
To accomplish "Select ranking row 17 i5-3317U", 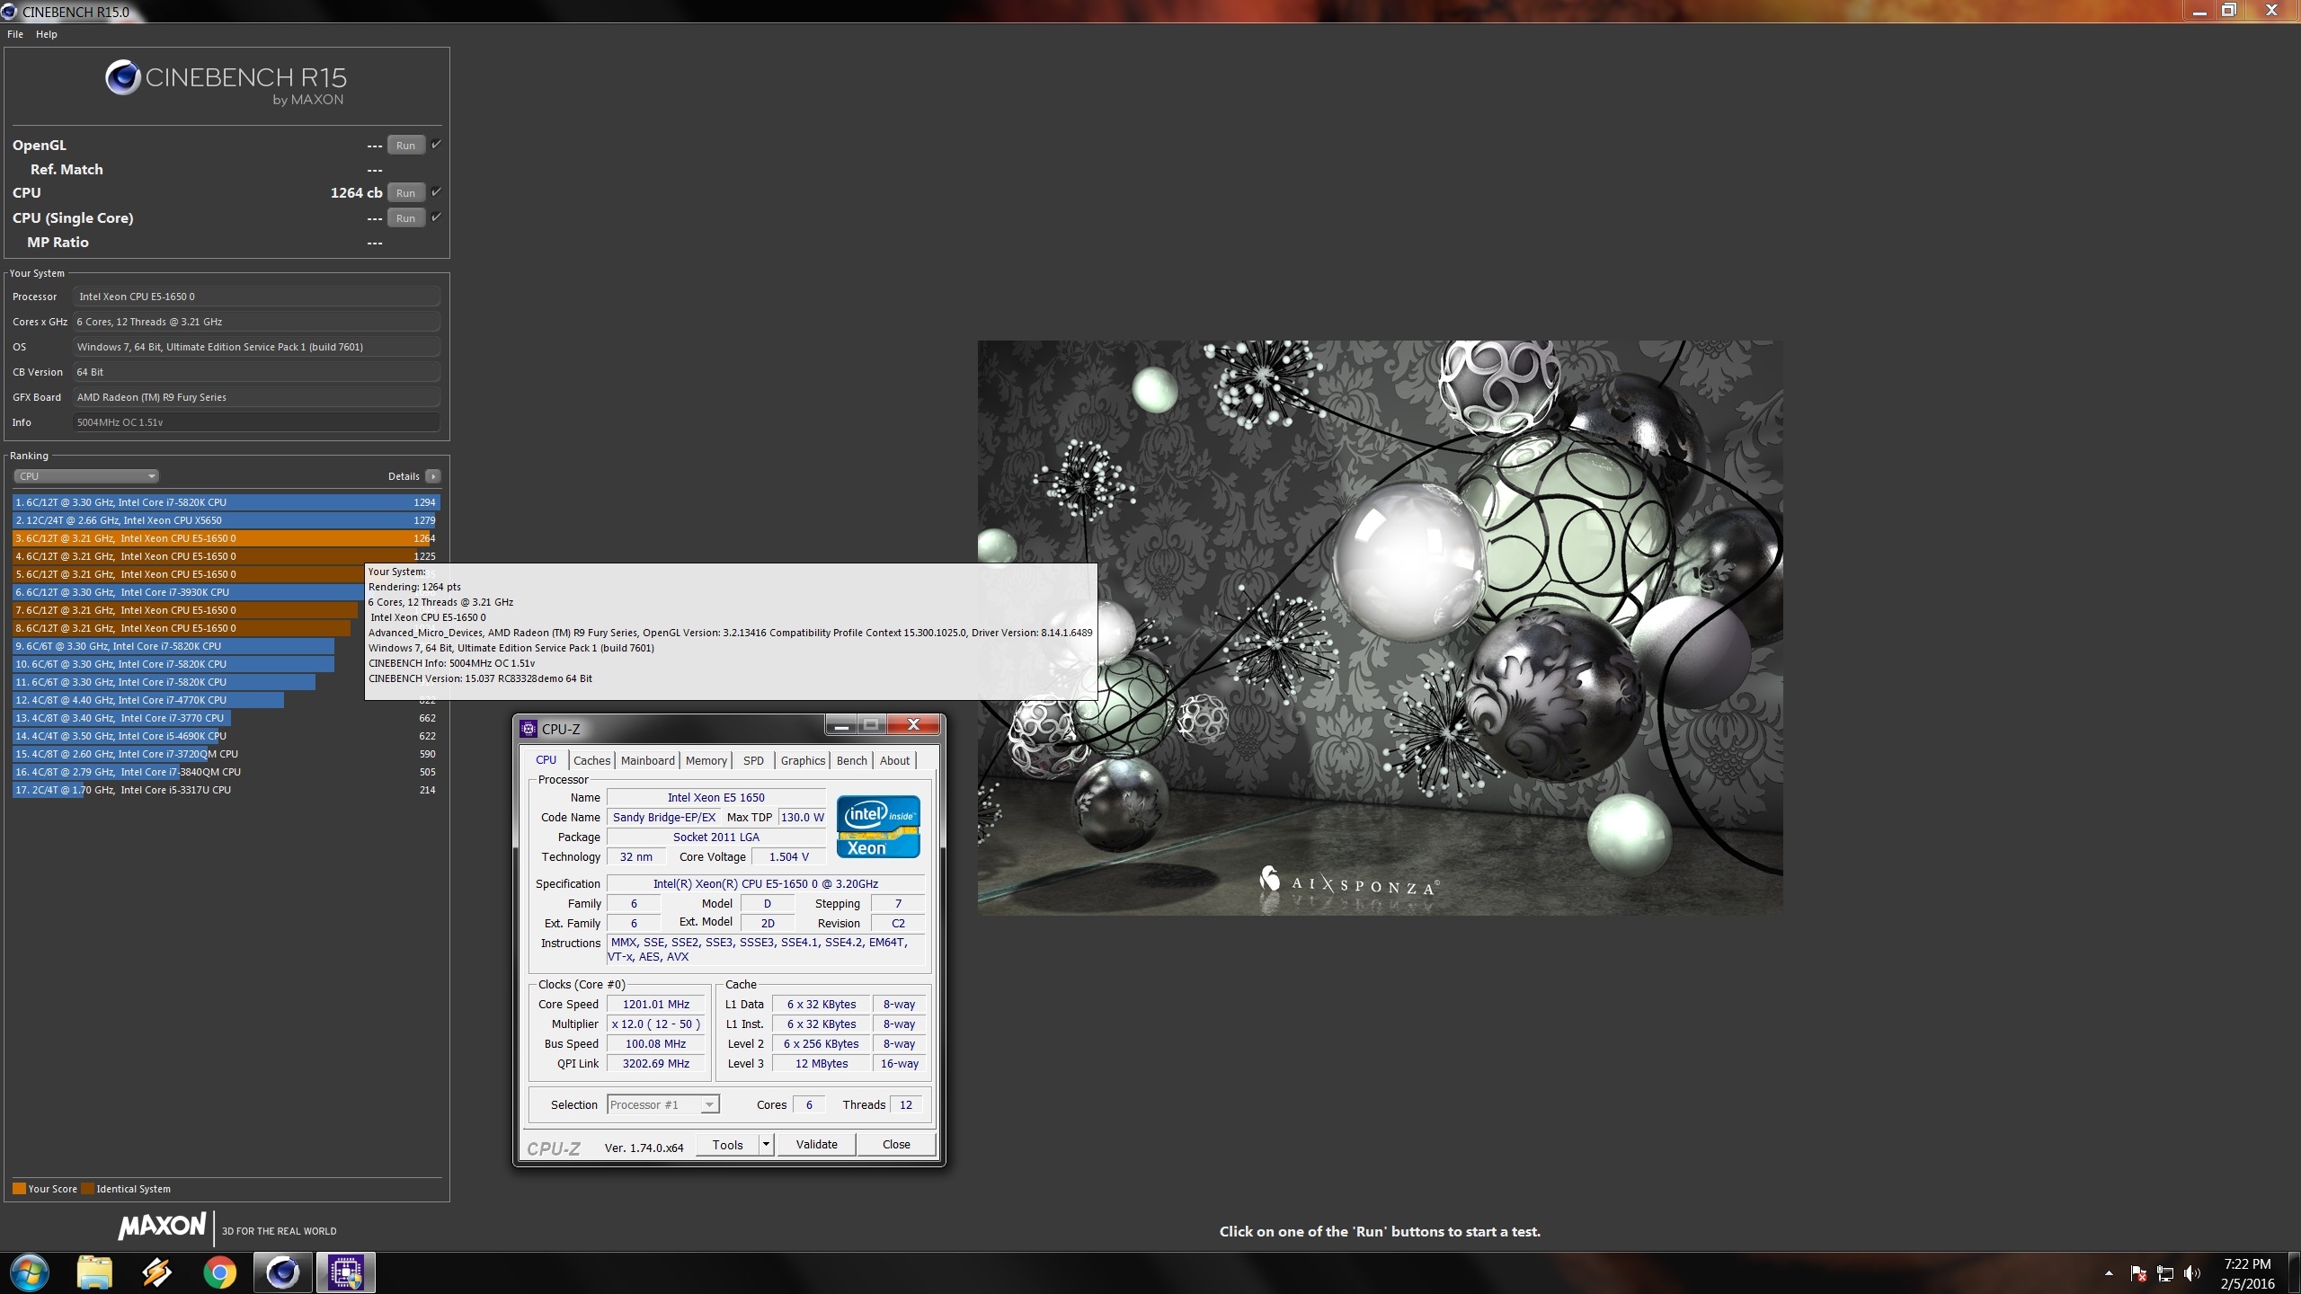I will (226, 790).
